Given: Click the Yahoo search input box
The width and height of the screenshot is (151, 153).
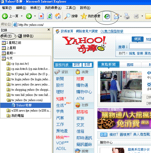Looking at the screenshot, I should pyautogui.click(x=140, y=46).
